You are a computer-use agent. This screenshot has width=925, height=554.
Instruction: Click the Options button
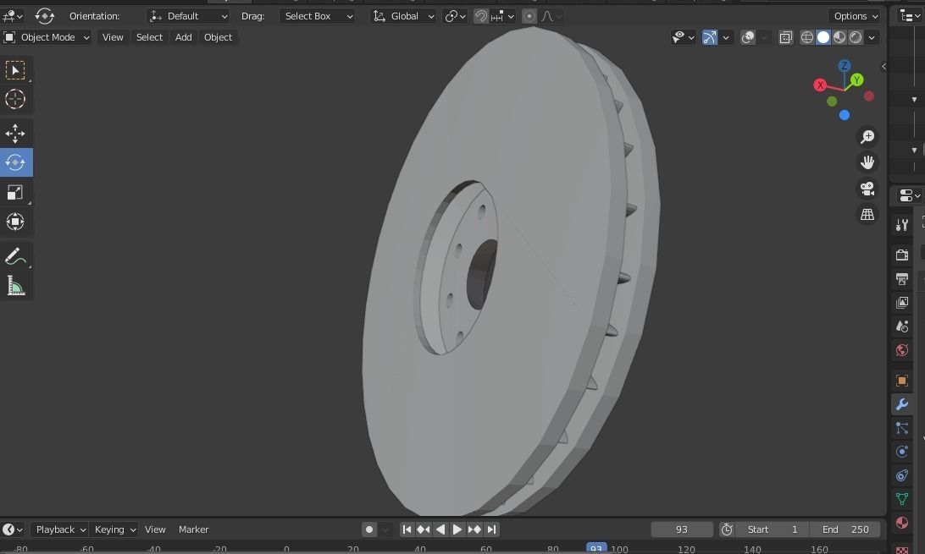854,16
